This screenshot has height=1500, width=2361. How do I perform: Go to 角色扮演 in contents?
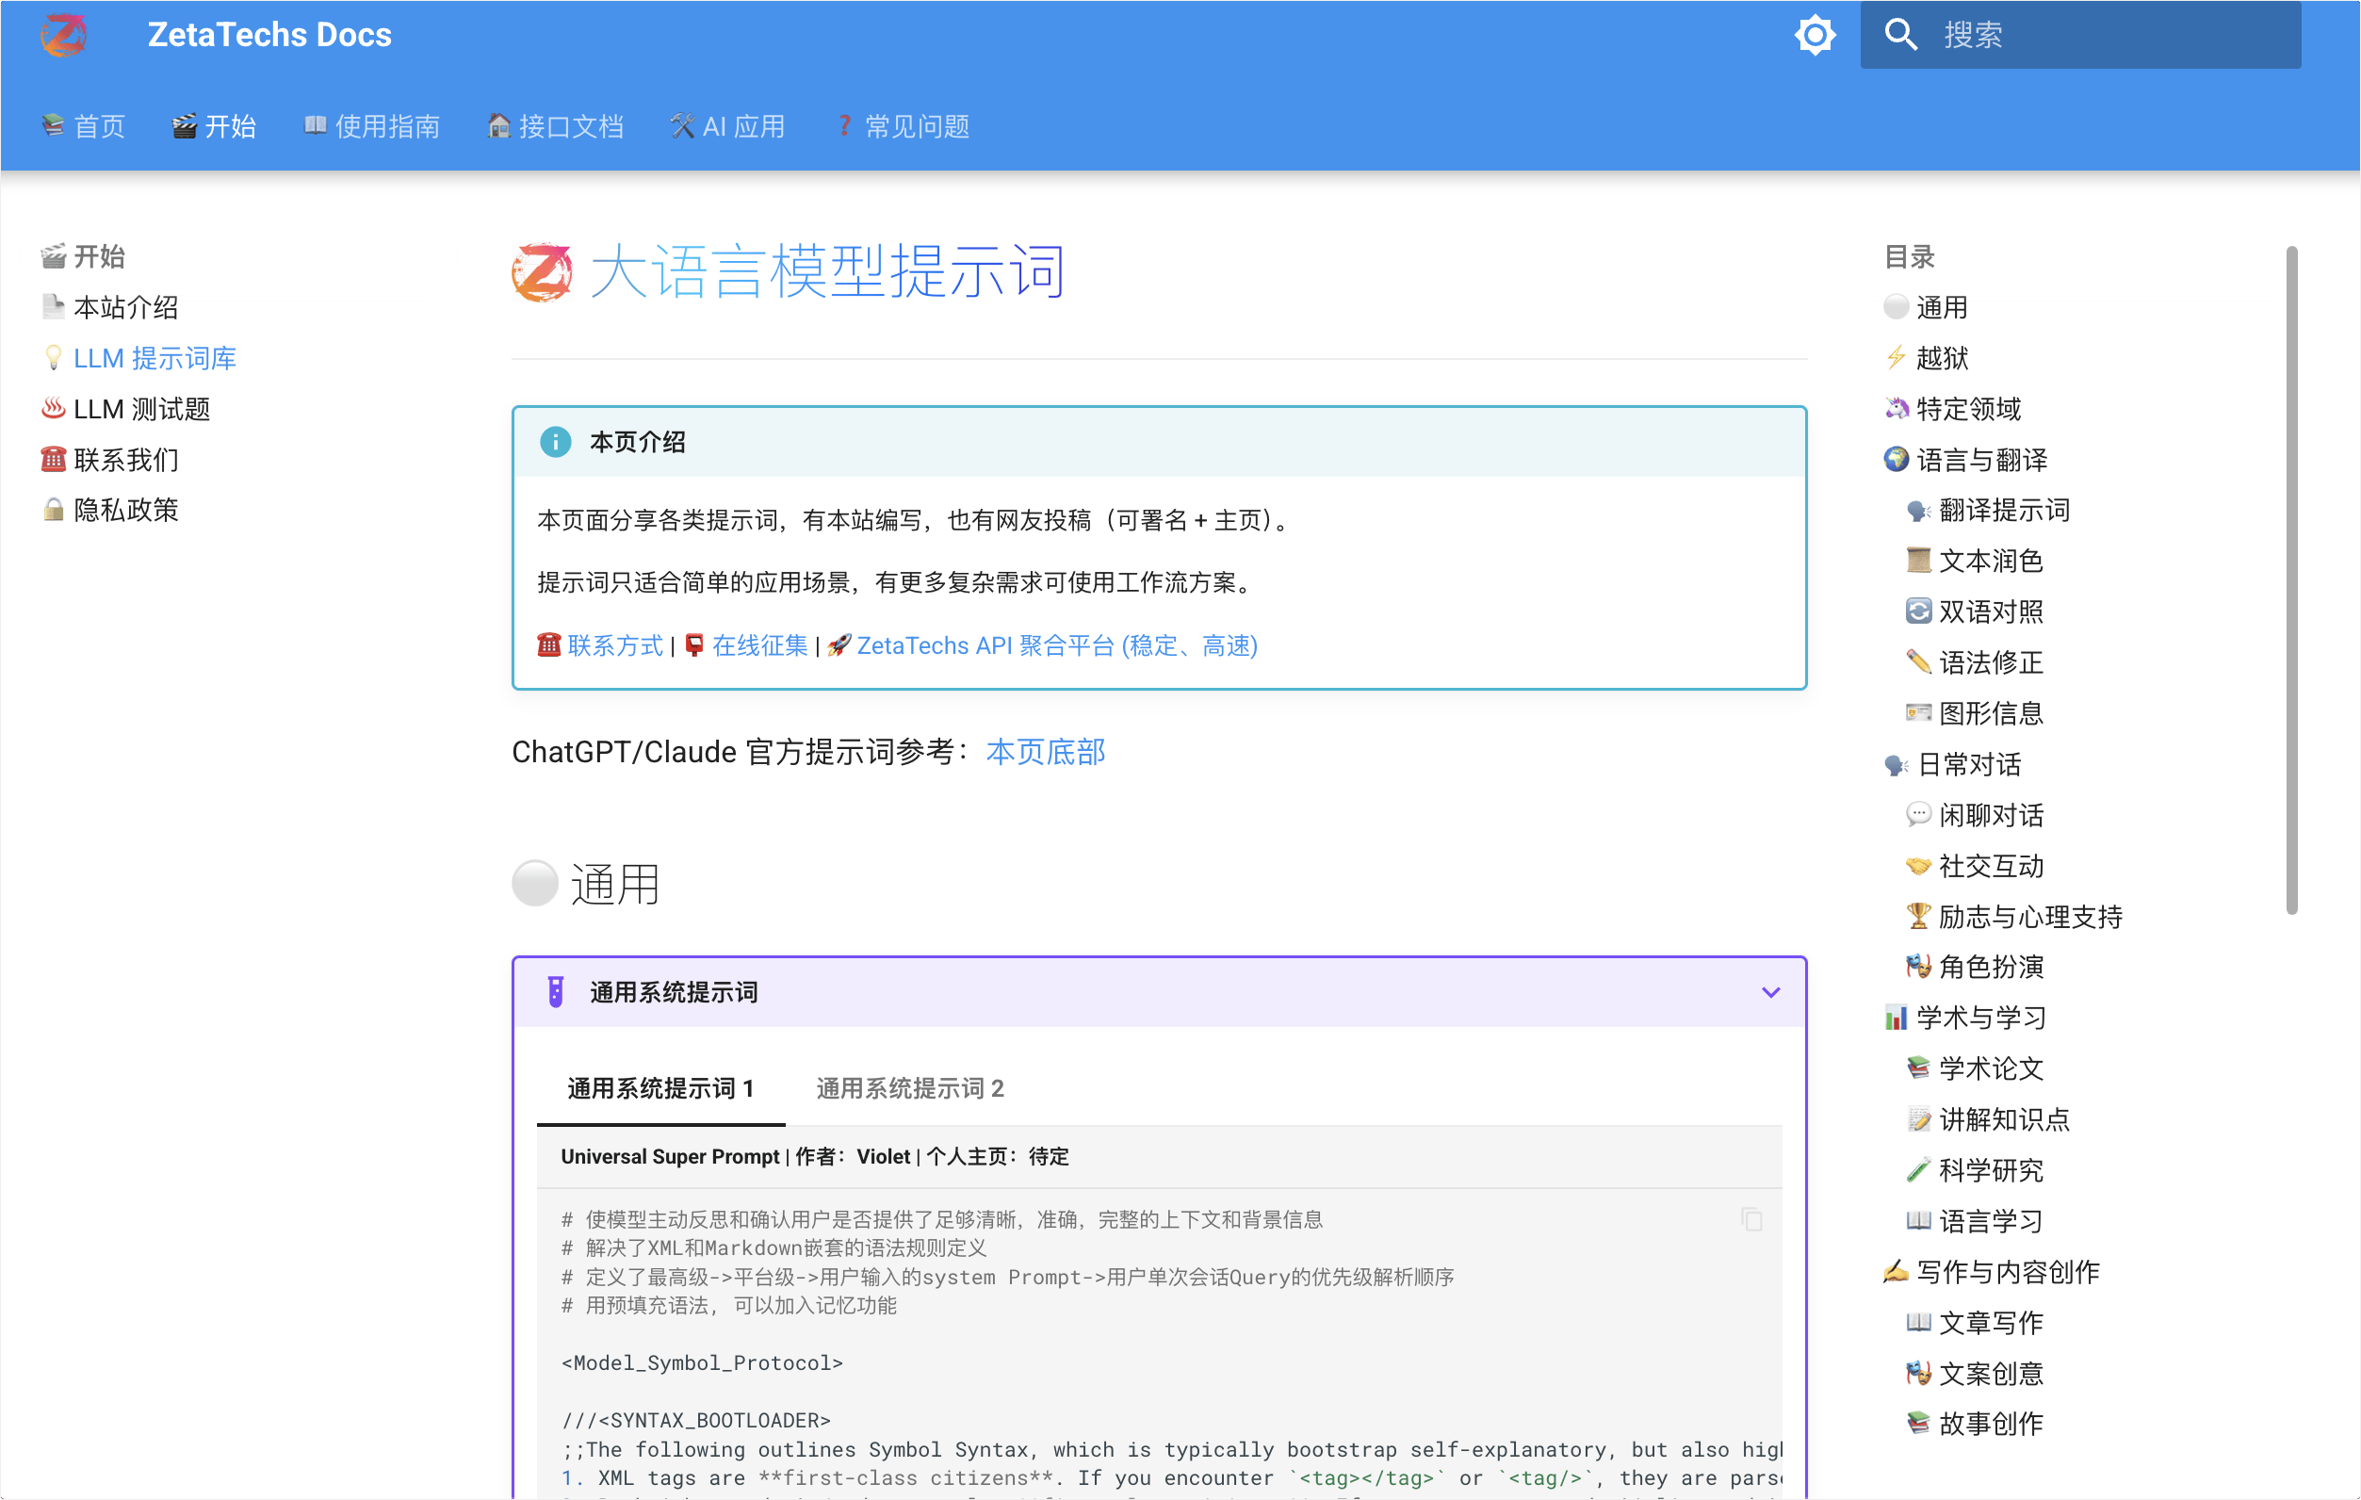pos(1975,968)
